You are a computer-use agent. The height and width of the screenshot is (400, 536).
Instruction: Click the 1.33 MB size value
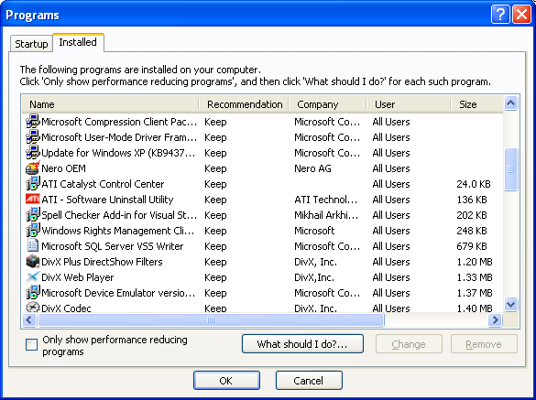tap(475, 277)
